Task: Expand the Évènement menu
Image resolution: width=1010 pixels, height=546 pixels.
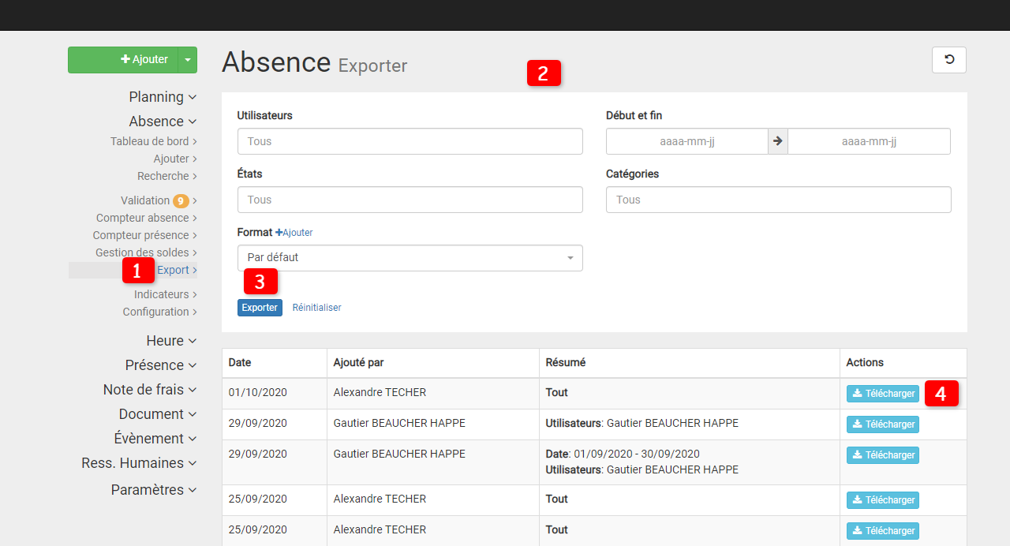Action: [155, 438]
